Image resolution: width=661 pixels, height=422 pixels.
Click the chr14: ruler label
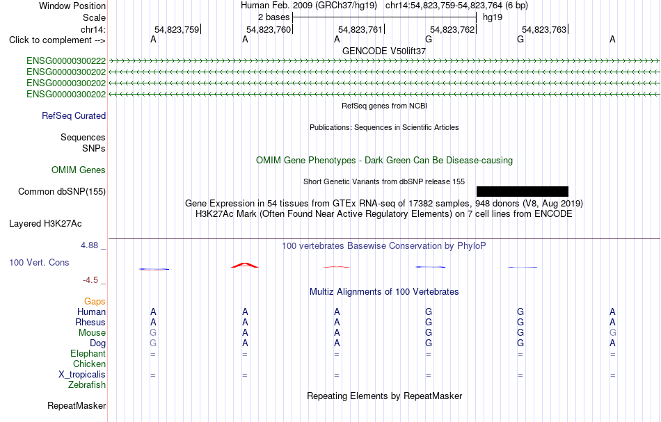[x=93, y=30]
